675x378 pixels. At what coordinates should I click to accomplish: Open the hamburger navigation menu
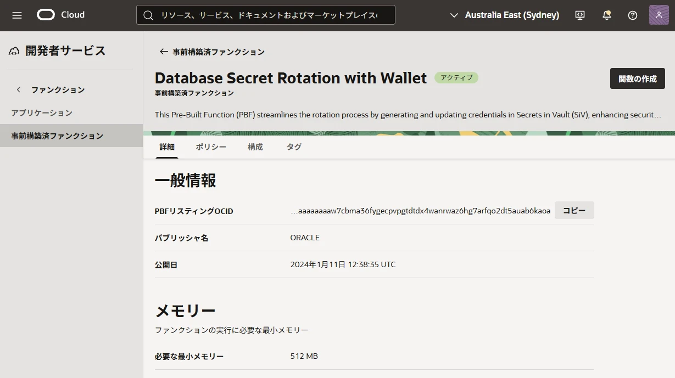[x=17, y=15]
